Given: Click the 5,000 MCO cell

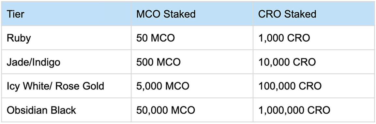Looking at the screenshot, I should (x=192, y=86).
